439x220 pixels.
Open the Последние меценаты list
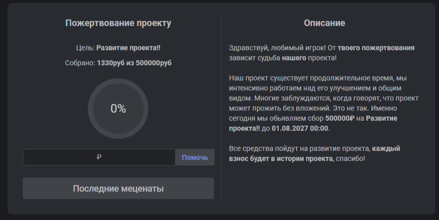point(118,188)
